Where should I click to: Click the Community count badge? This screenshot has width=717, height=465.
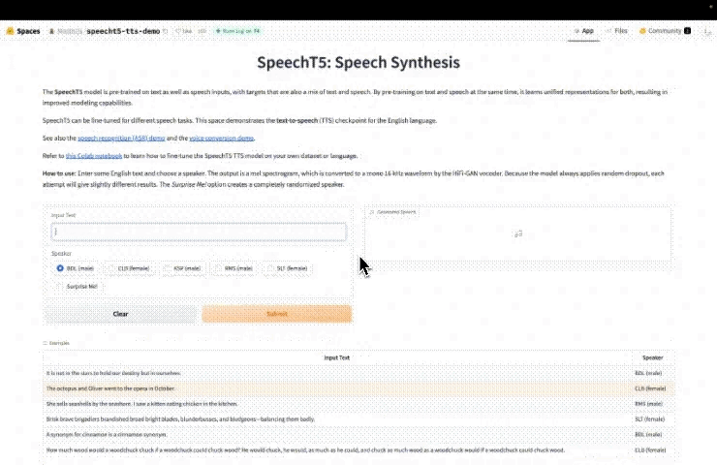[x=687, y=31]
